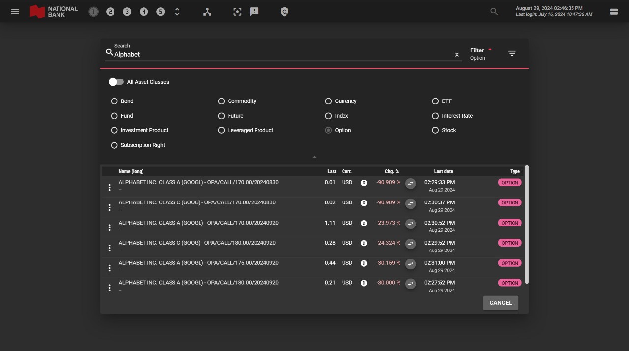
Task: Click the results list scrollbar
Action: coord(527,225)
